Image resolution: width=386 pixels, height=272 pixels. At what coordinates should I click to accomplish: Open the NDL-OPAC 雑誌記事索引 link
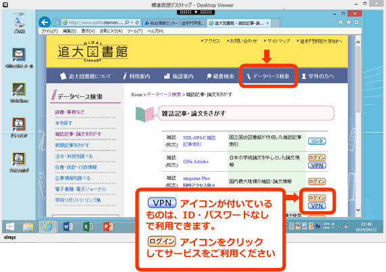click(199, 141)
